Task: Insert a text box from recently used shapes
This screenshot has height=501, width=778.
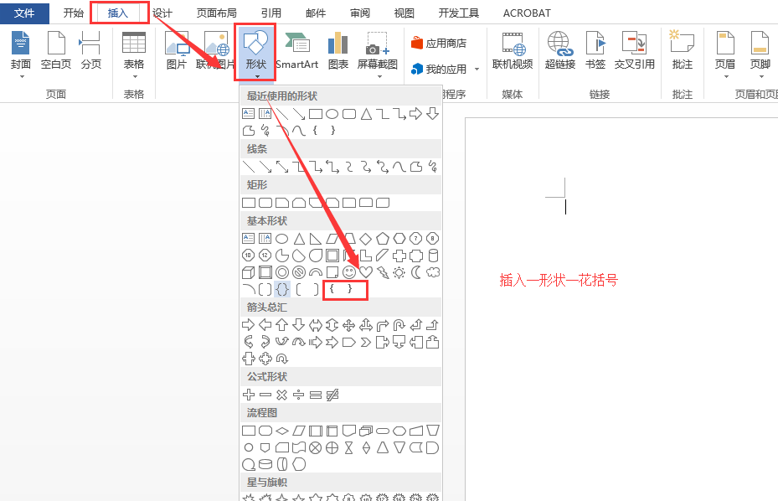Action: [248, 114]
